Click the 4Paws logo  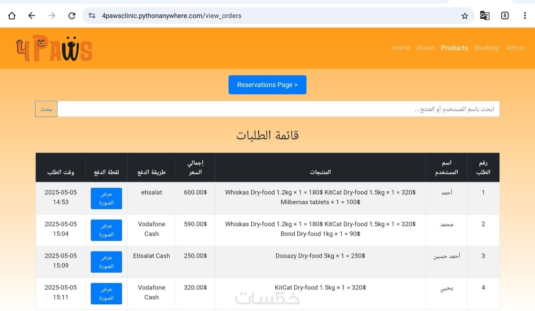click(x=54, y=48)
